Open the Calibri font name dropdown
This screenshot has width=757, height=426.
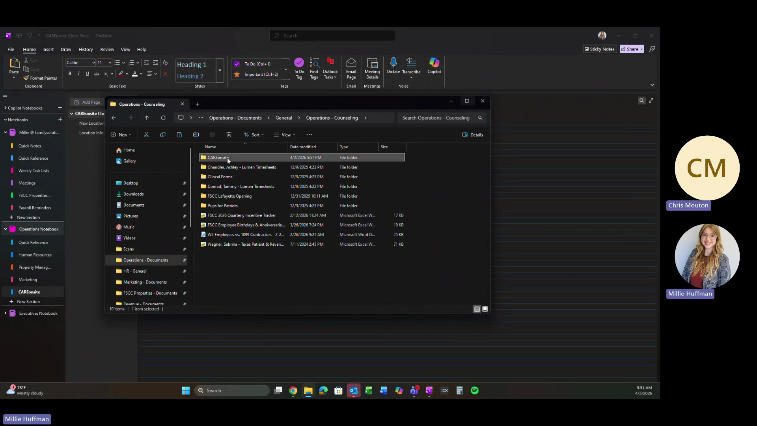pos(93,63)
